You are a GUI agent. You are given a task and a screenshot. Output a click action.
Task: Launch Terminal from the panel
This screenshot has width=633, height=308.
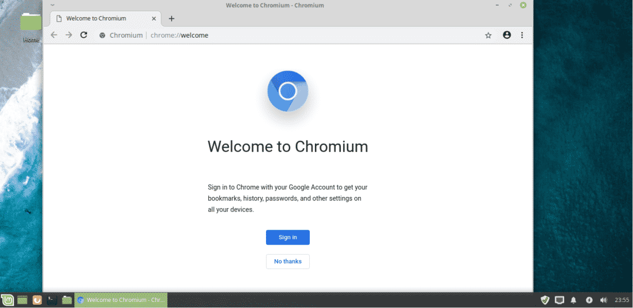(x=52, y=300)
